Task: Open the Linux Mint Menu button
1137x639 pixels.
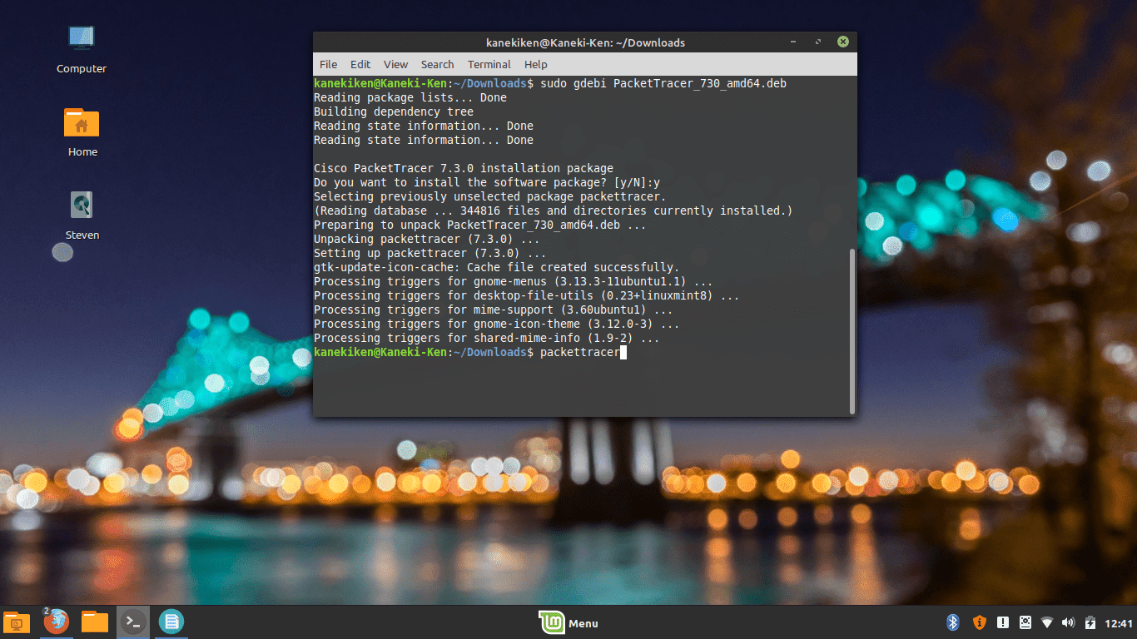Action: pyautogui.click(x=569, y=622)
